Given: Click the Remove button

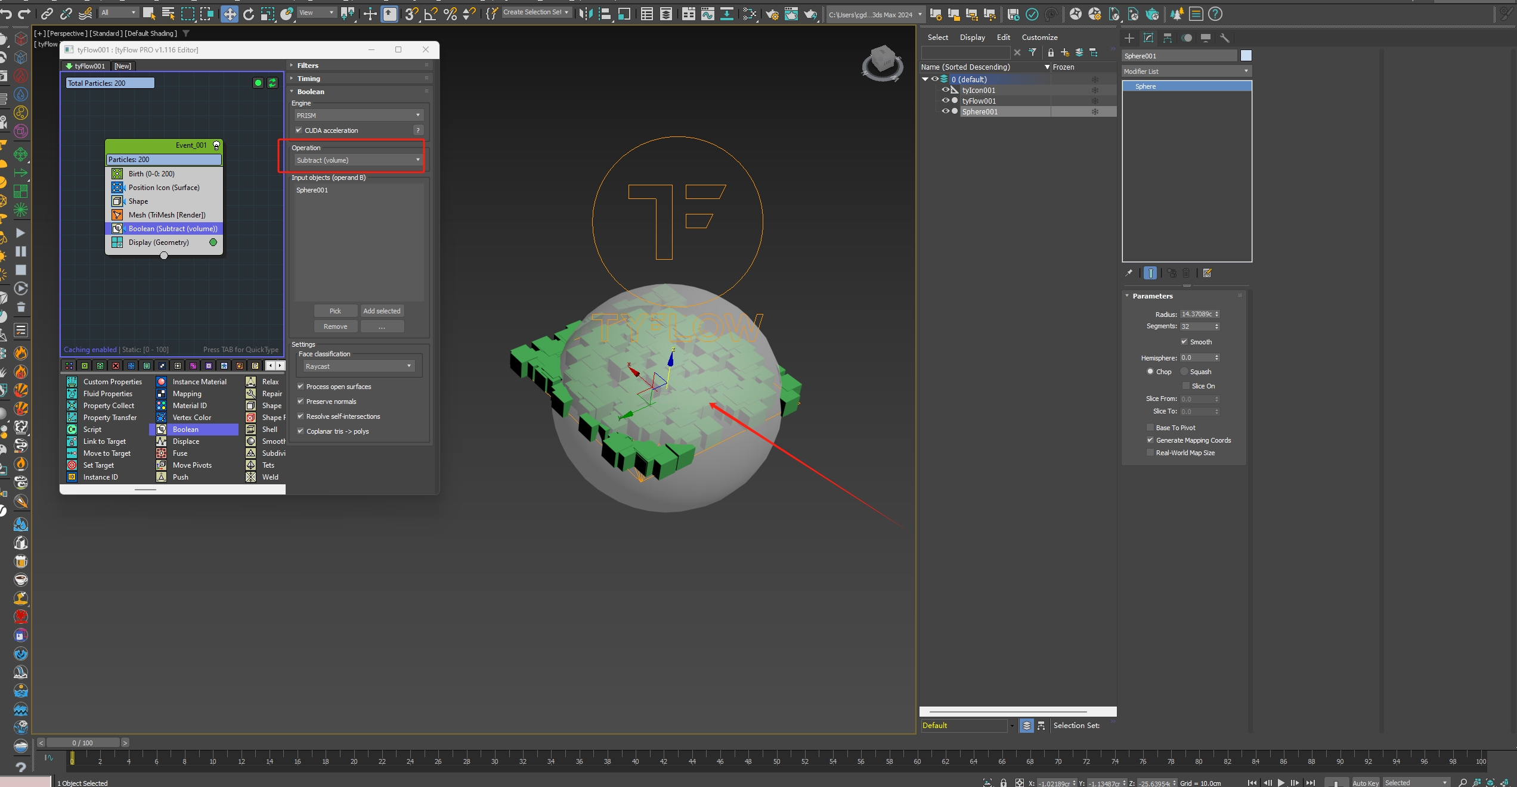Looking at the screenshot, I should [x=336, y=326].
